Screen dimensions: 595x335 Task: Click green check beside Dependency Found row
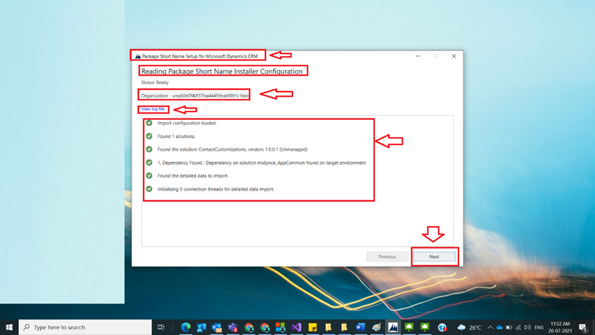(149, 163)
